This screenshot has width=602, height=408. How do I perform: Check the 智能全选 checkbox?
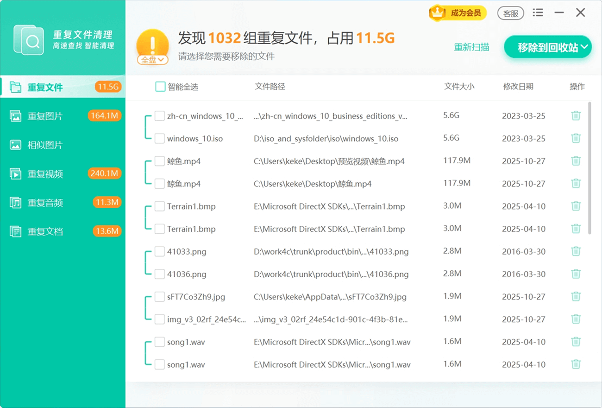(160, 87)
